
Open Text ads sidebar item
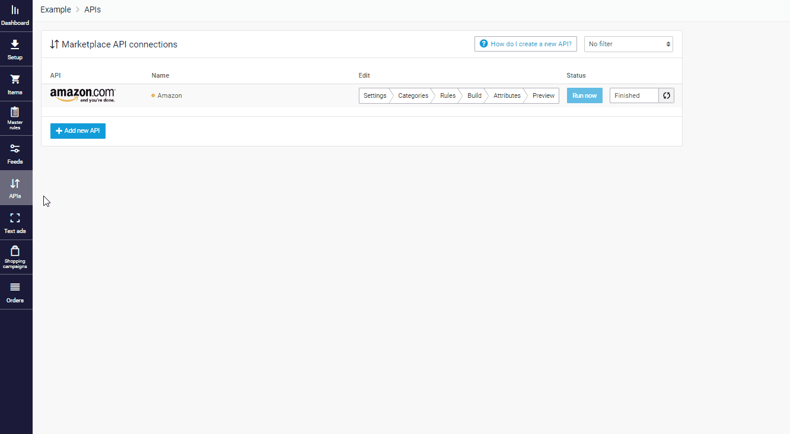point(15,223)
